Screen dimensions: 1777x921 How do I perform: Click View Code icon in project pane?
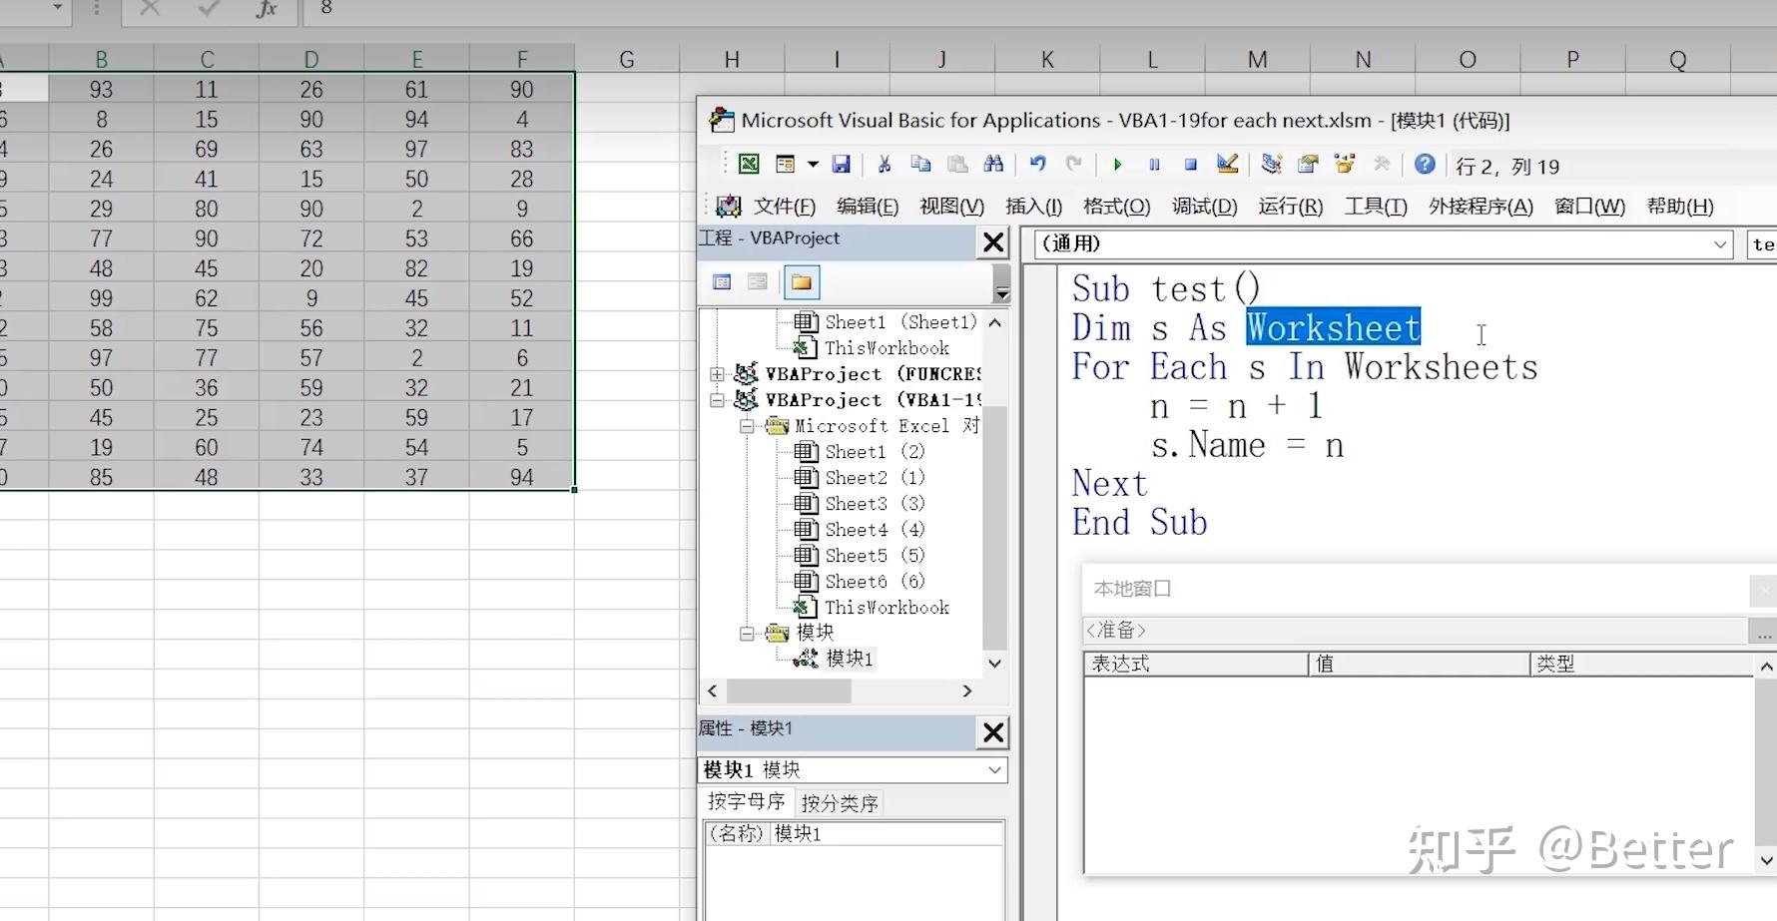tap(722, 282)
